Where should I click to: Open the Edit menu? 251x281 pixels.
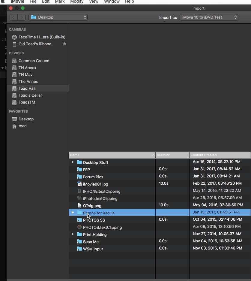(46, 2)
